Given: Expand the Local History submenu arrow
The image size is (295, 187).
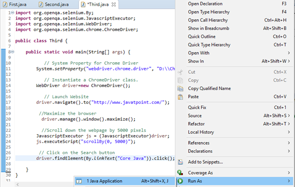Looking at the screenshot, I should pyautogui.click(x=289, y=132).
